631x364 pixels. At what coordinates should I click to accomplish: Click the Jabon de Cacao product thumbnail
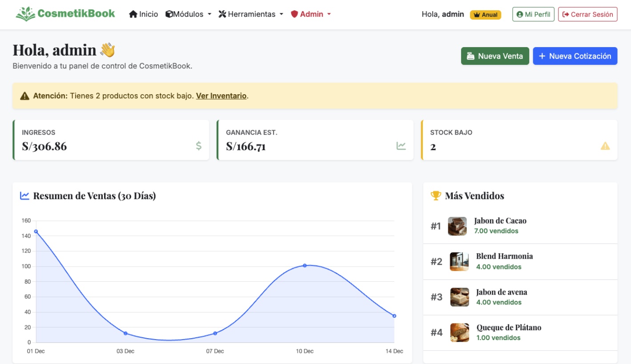(x=459, y=225)
